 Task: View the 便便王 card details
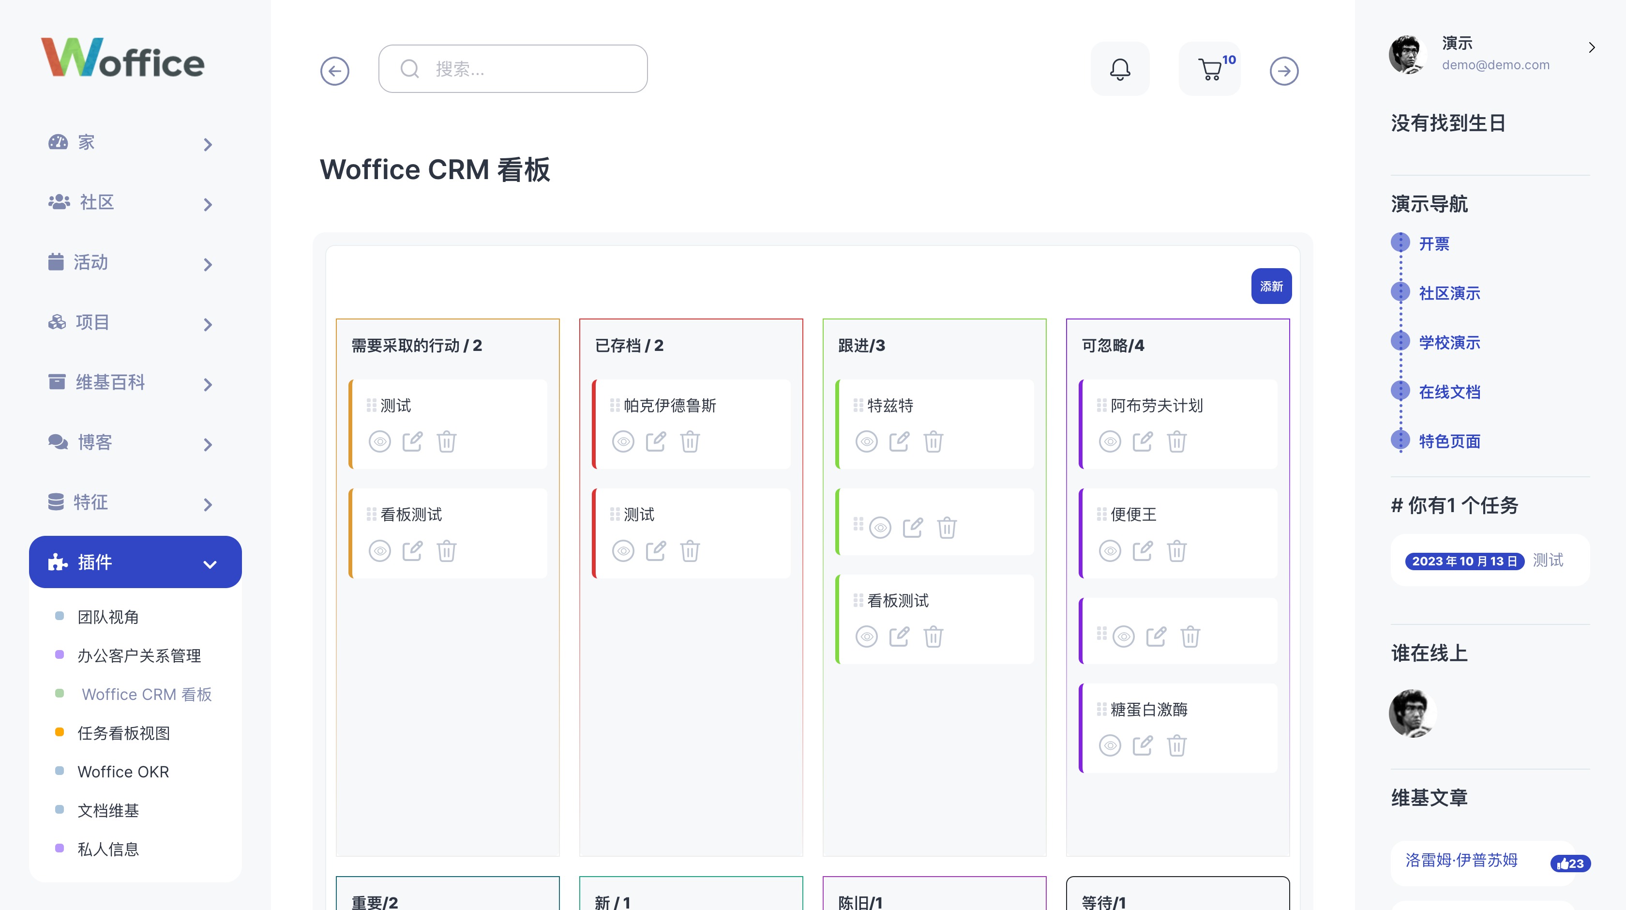(x=1110, y=550)
